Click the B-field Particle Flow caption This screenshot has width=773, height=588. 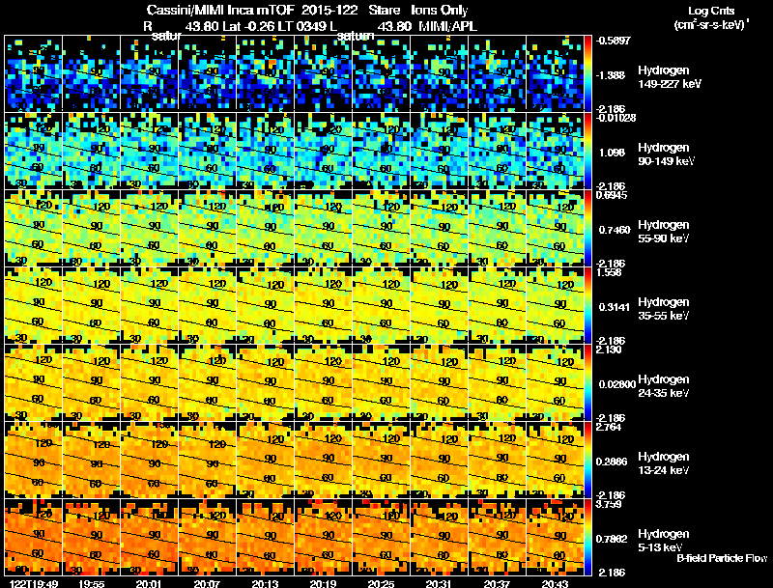(722, 558)
